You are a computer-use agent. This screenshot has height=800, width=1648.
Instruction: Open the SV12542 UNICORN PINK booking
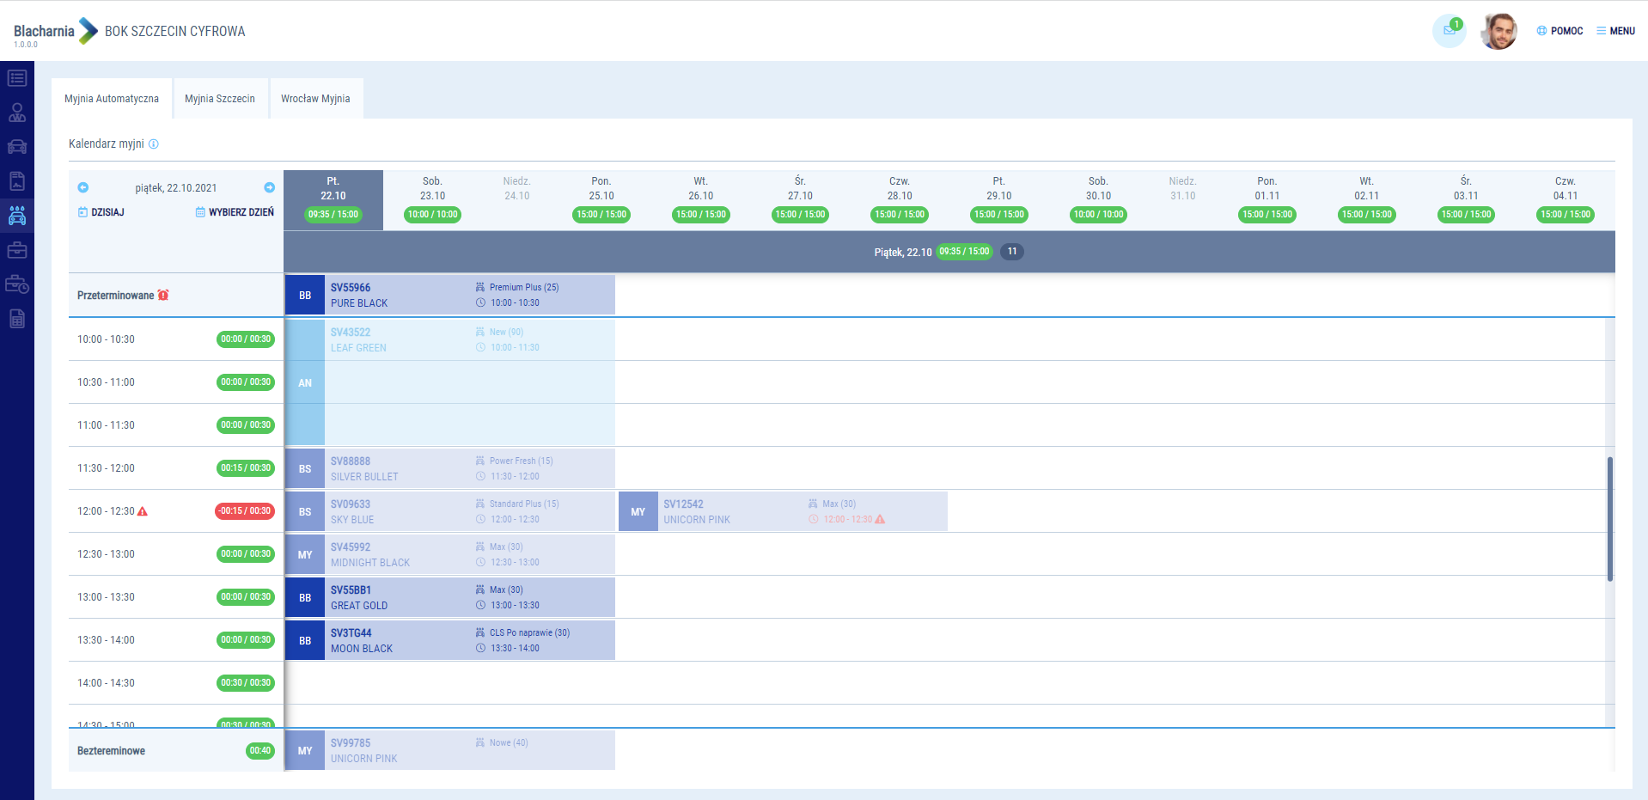782,511
